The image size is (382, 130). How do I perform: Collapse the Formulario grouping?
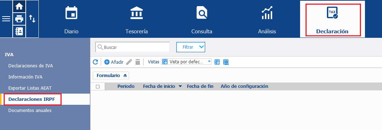(111, 76)
